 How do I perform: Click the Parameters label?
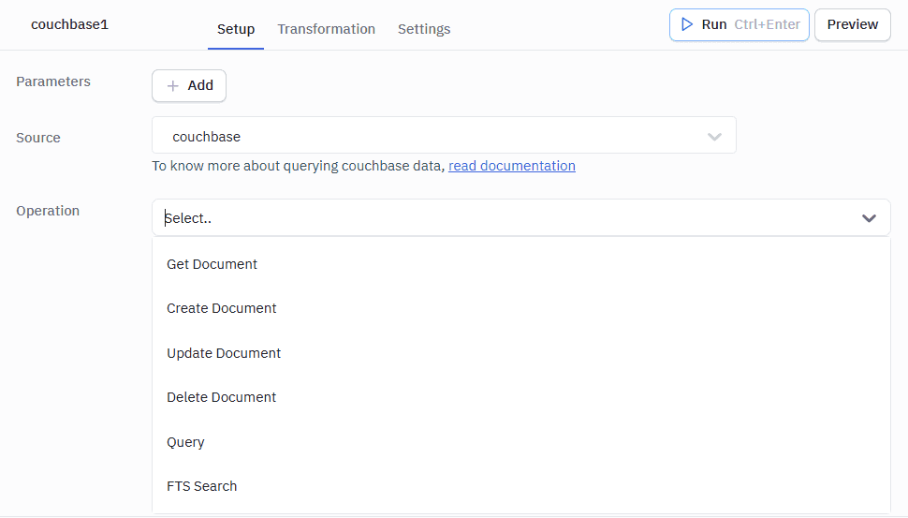53,81
